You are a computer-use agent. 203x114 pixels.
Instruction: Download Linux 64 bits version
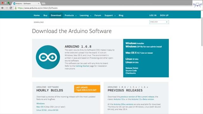click(x=132, y=62)
